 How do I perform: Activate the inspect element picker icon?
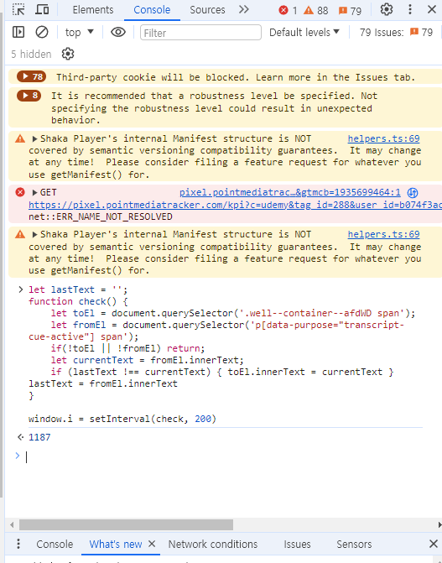point(18,10)
